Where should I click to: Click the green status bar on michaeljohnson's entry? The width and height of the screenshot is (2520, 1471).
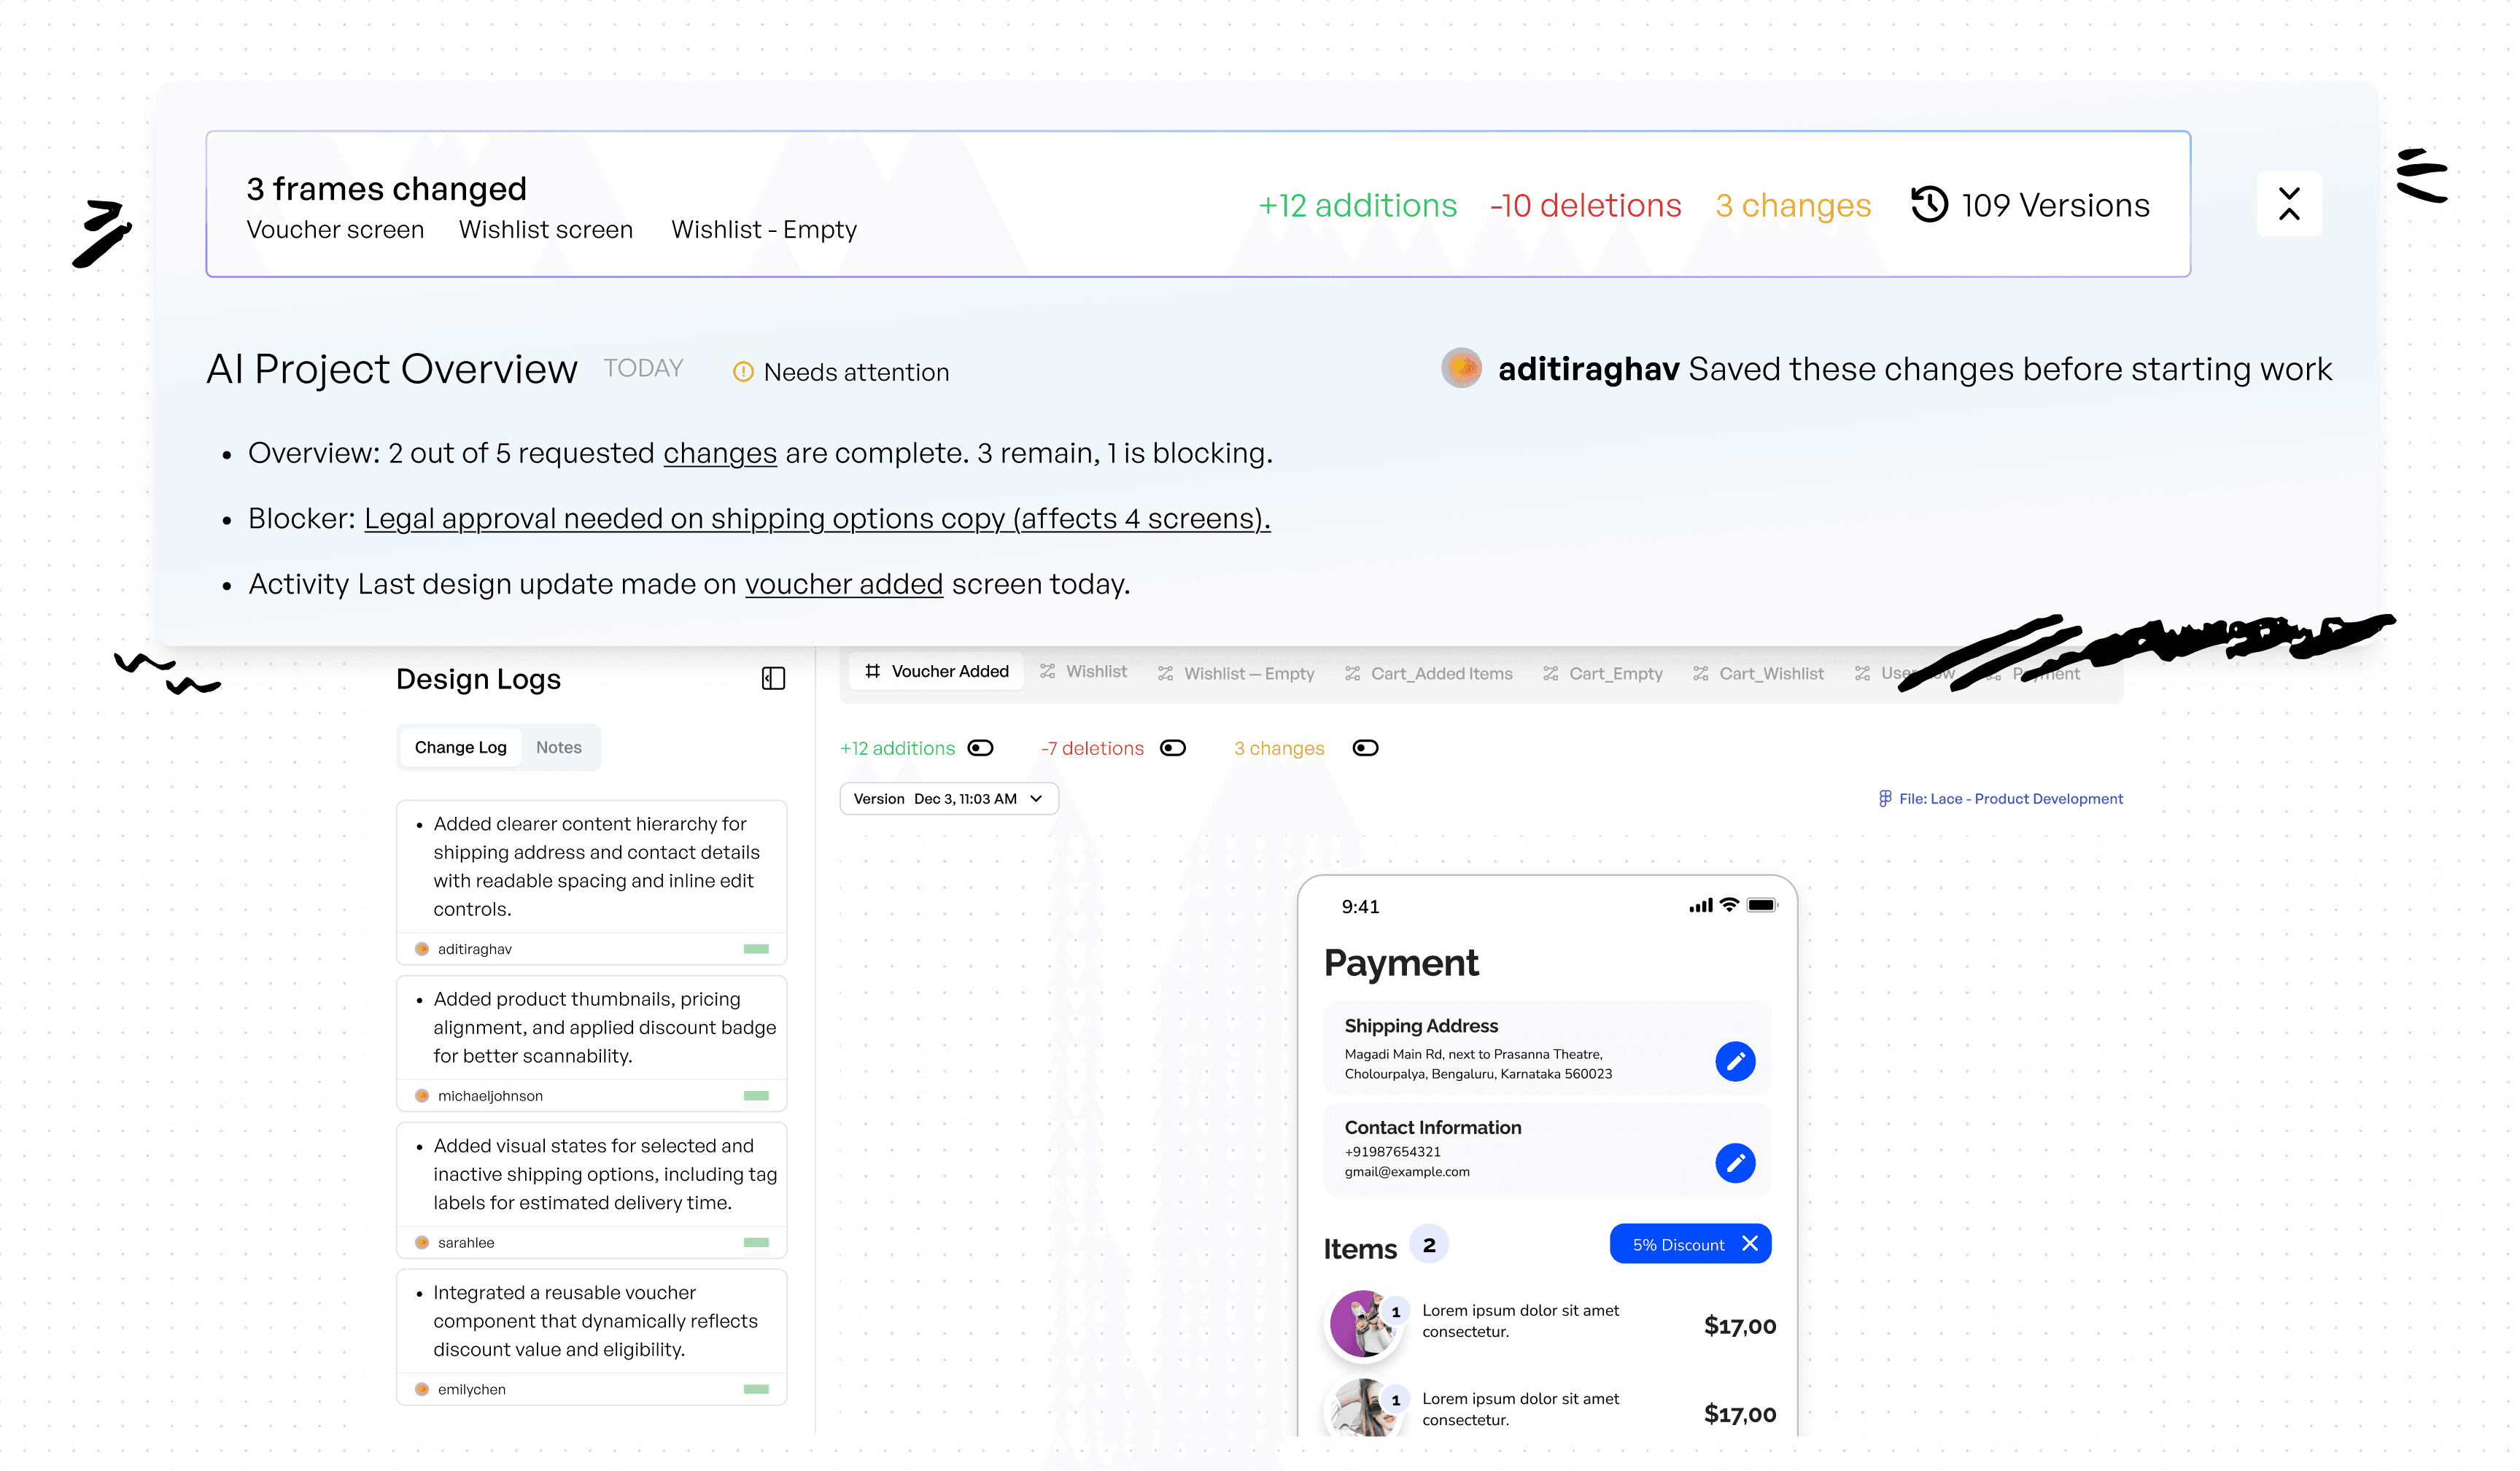coord(756,1096)
